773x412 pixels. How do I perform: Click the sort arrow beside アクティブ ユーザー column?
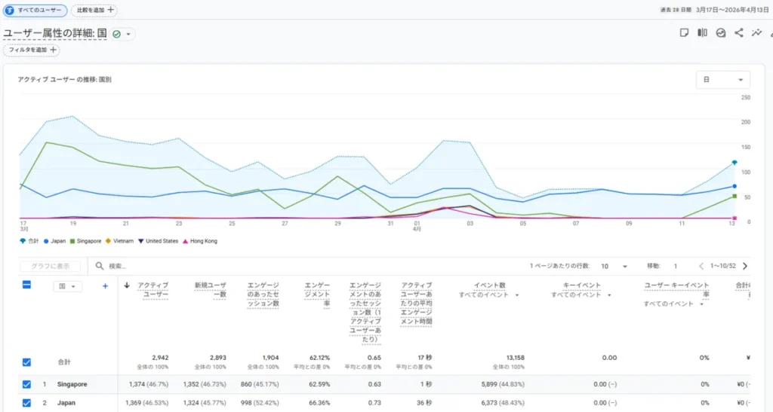(x=127, y=285)
